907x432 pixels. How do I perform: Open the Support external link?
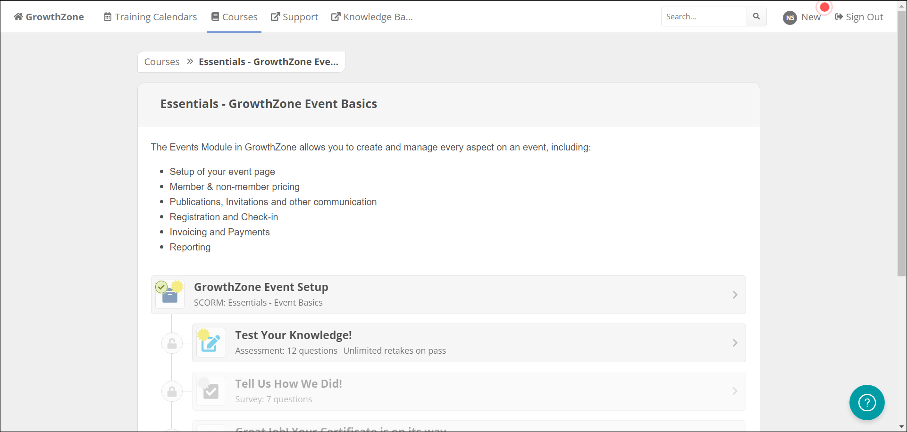(x=294, y=17)
